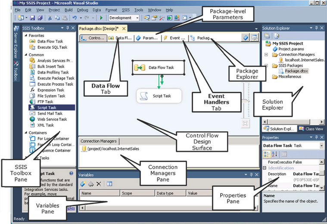Click the Script Task node on the design surface
The height and width of the screenshot is (224, 327).
pos(159,96)
